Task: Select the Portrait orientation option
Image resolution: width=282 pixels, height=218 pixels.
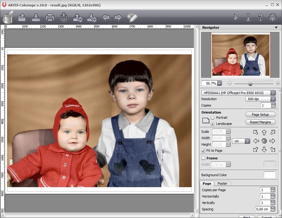Action: pos(213,118)
